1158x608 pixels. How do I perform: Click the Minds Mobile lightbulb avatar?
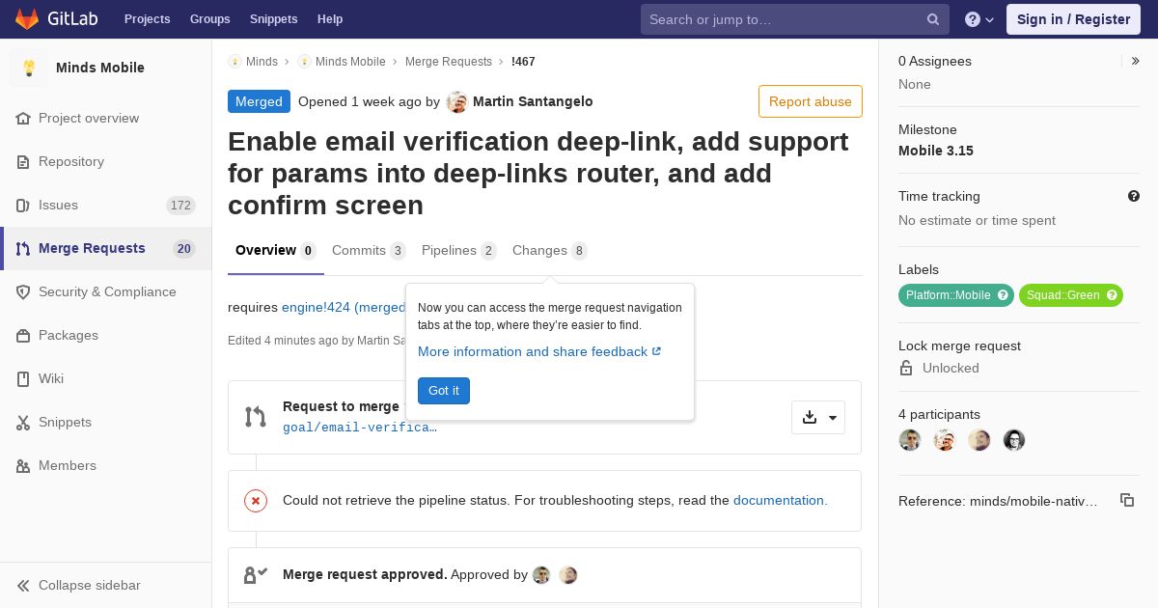[x=29, y=68]
